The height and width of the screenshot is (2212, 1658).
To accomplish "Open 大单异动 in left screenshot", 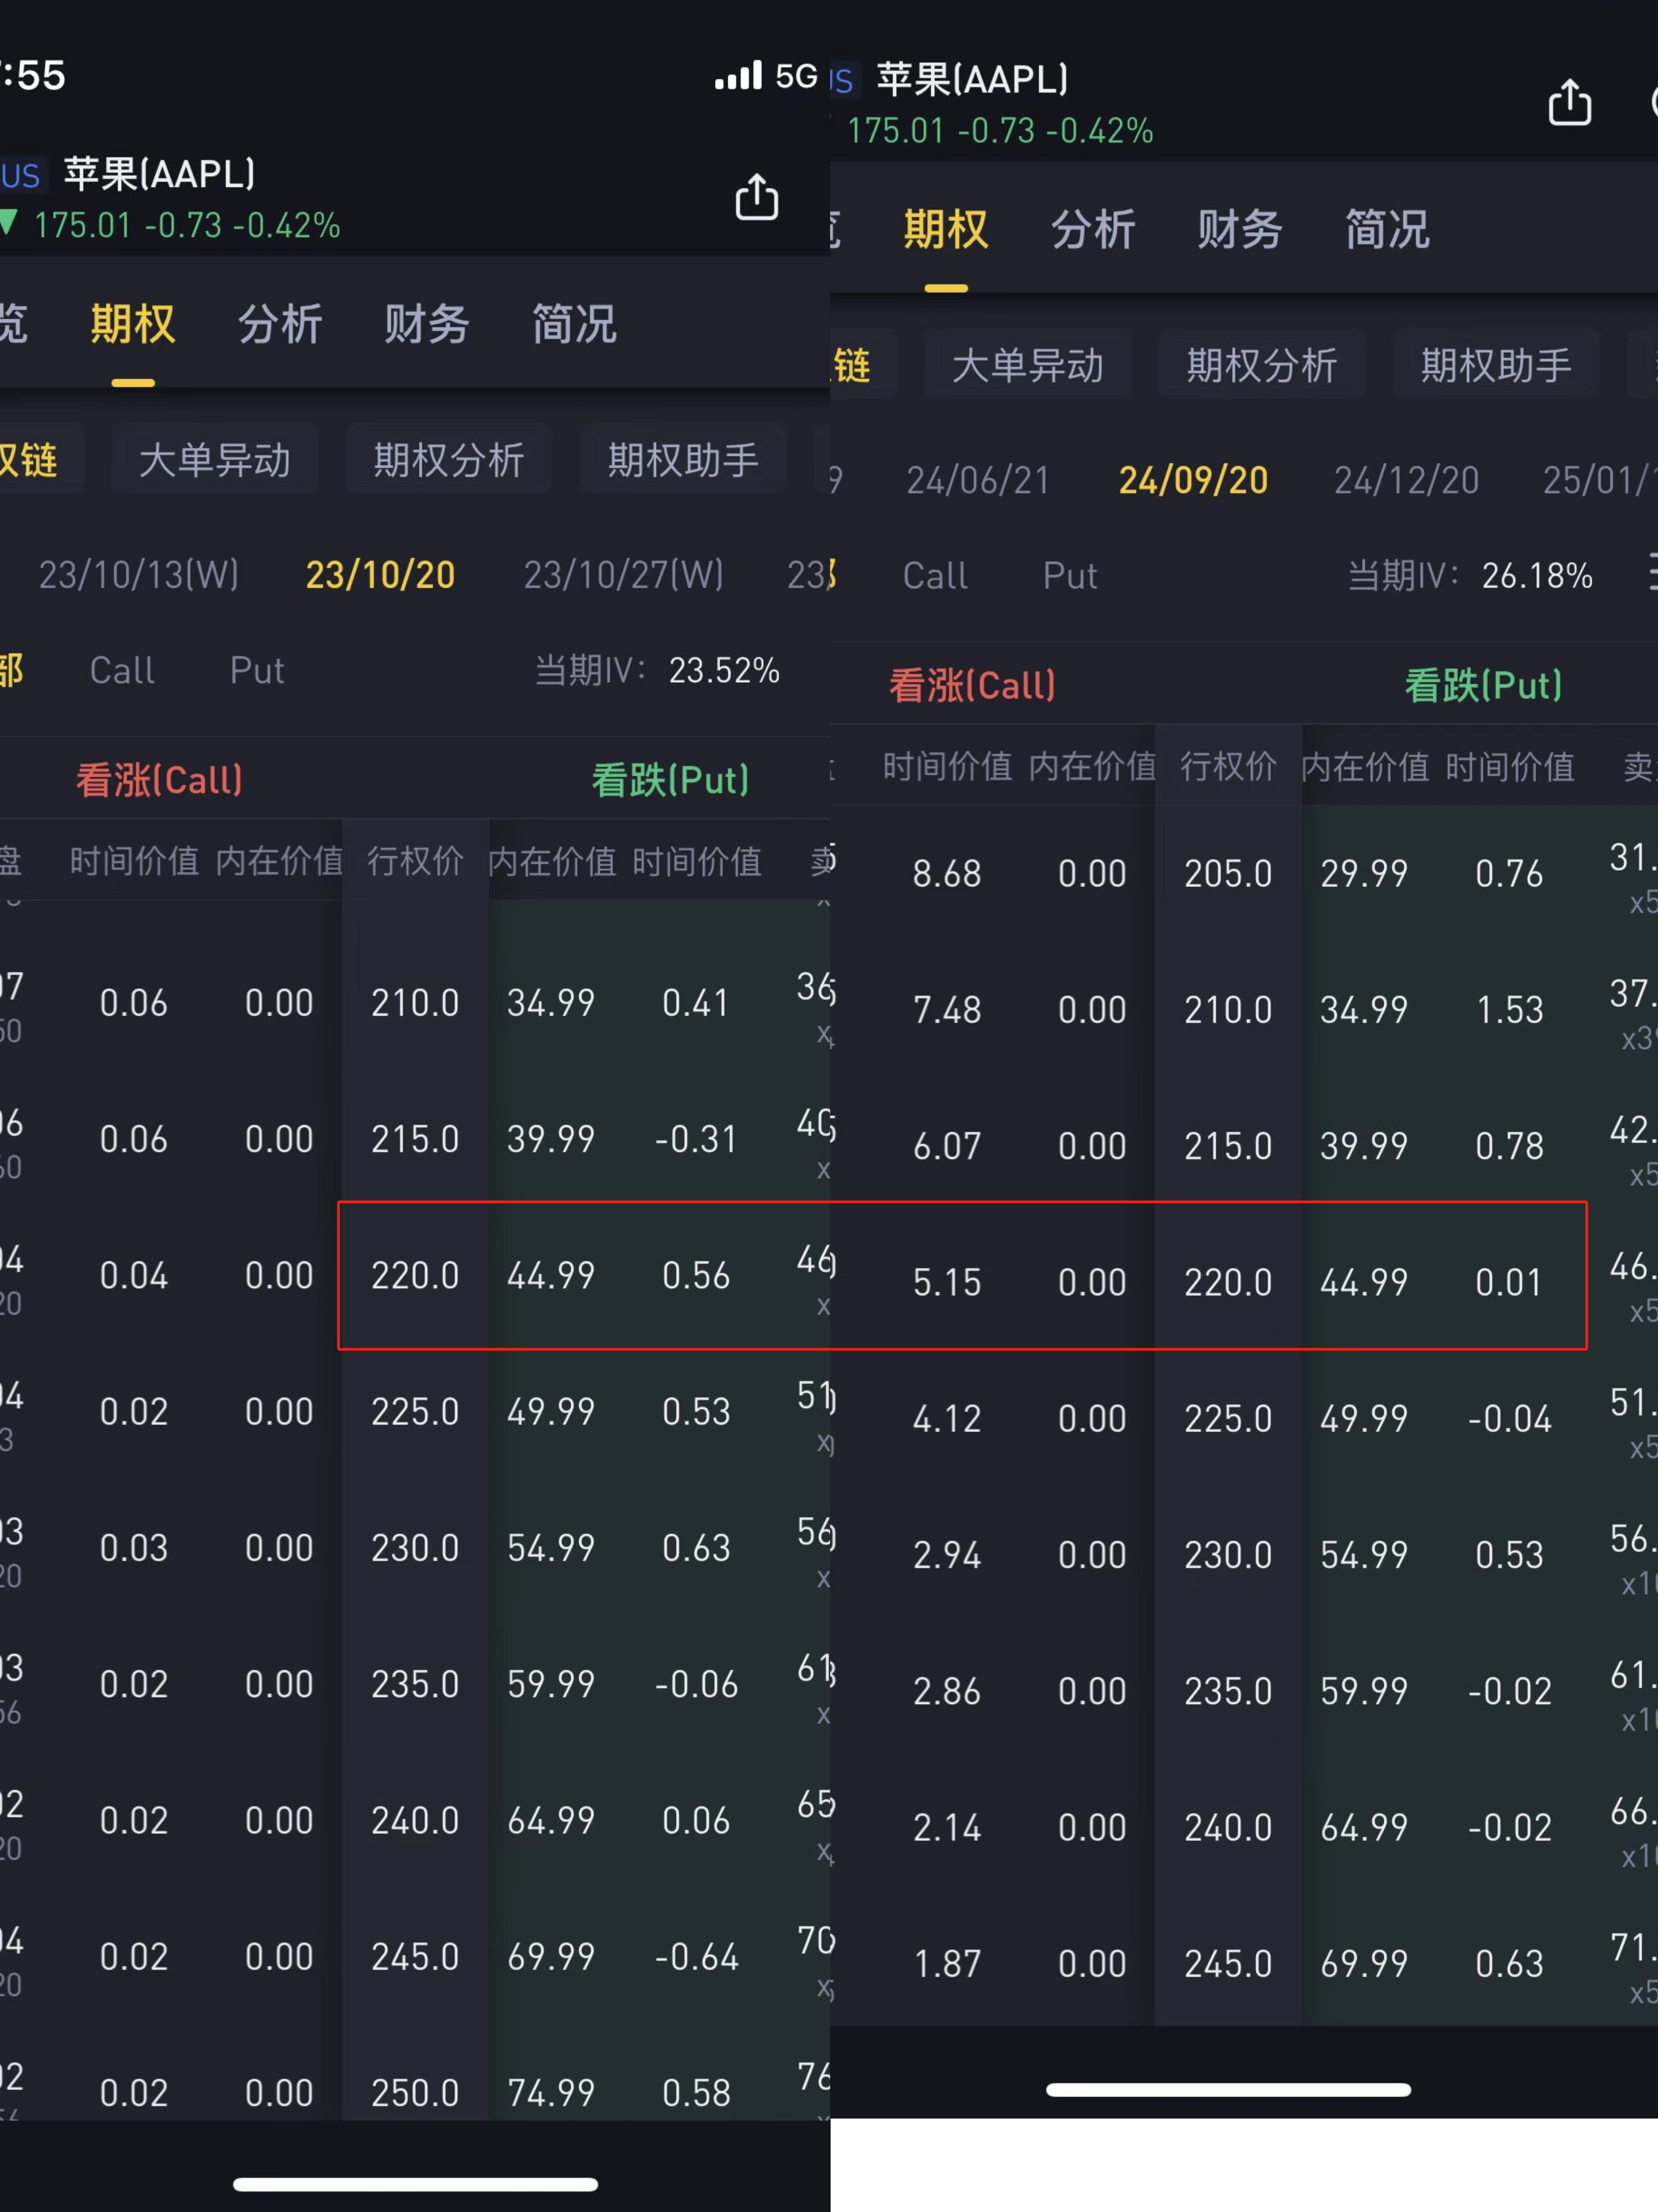I will (214, 460).
